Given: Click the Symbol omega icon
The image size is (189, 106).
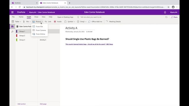Looking at the screenshot, I should pyautogui.click(x=65, y=21).
